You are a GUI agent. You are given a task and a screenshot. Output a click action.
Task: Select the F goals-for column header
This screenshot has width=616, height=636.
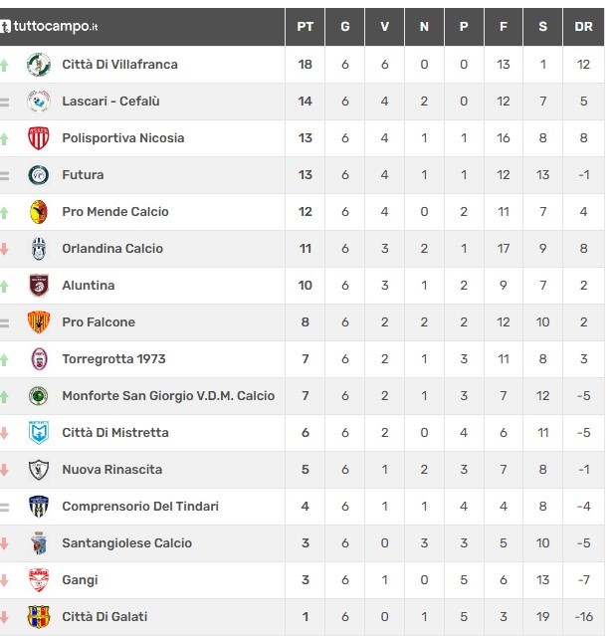(x=504, y=27)
